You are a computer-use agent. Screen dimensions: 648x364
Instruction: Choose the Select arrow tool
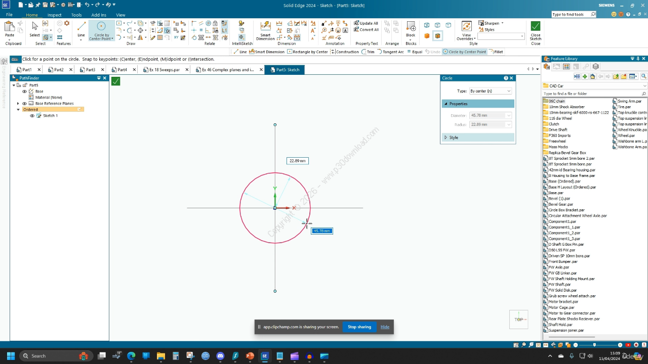tap(34, 29)
